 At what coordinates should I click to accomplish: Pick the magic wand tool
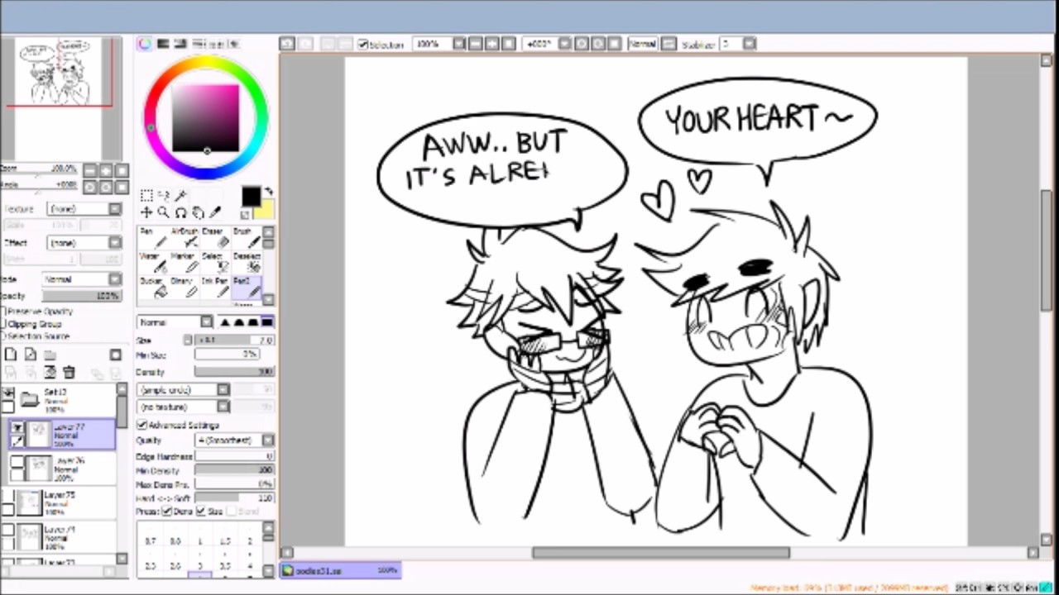[180, 196]
